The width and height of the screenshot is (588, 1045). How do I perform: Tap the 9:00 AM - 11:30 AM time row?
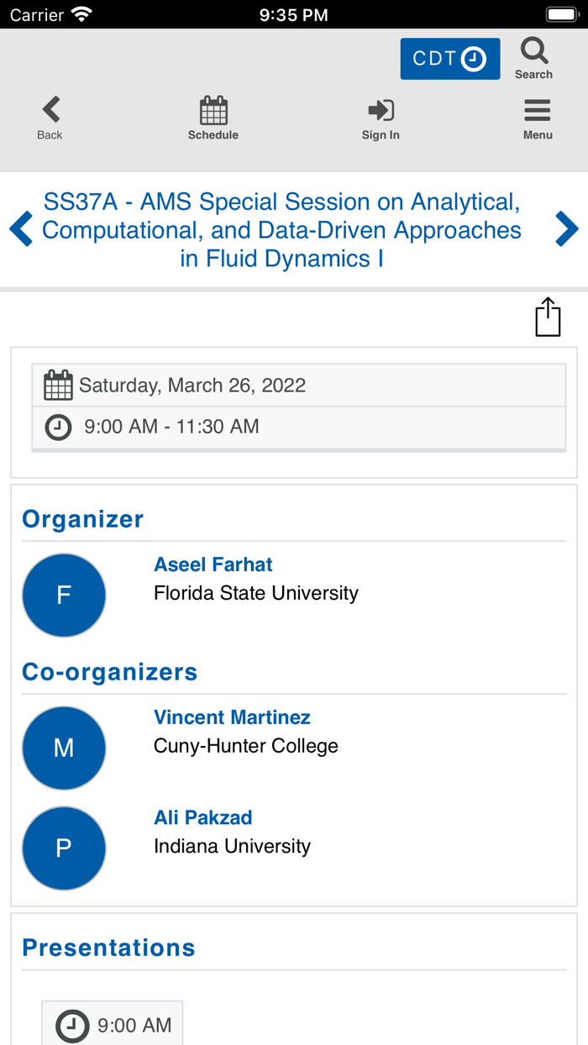[x=298, y=427]
